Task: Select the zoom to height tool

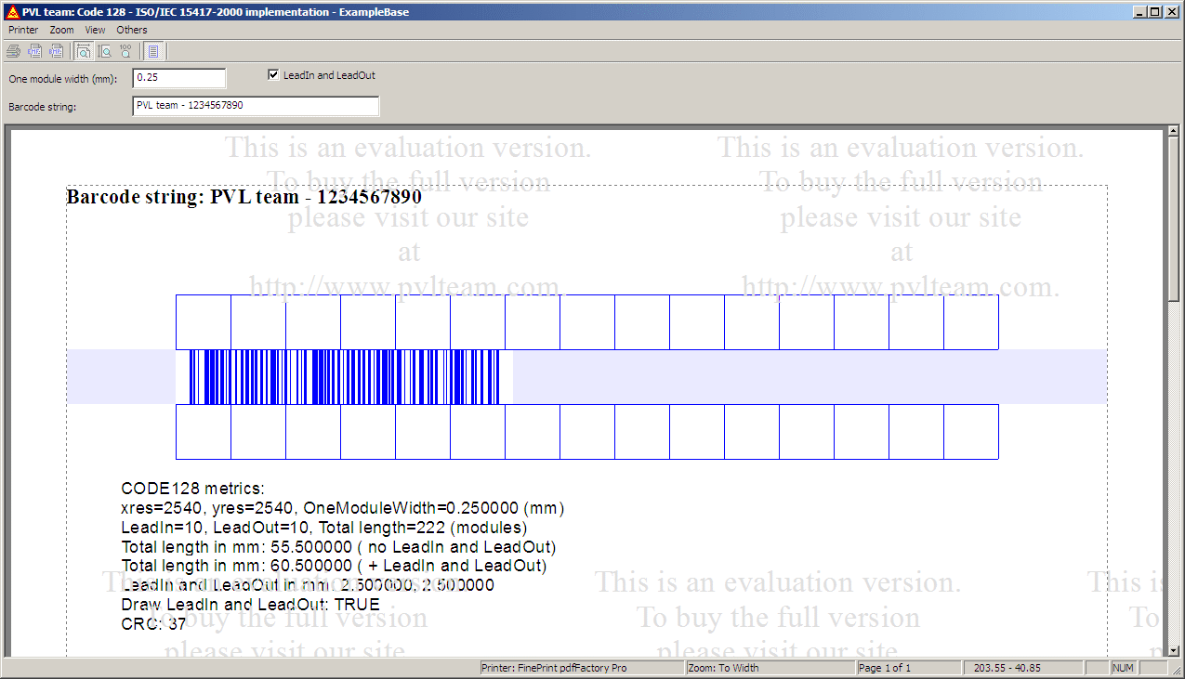Action: tap(104, 51)
